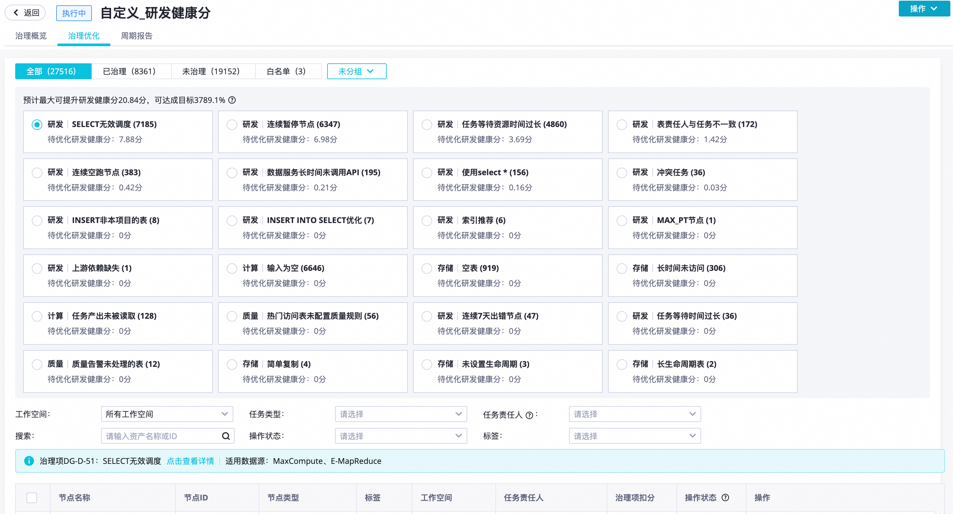953x514 pixels.
Task: Choose 任务等待资源时间过长 (4860) radio option
Action: pyautogui.click(x=427, y=124)
